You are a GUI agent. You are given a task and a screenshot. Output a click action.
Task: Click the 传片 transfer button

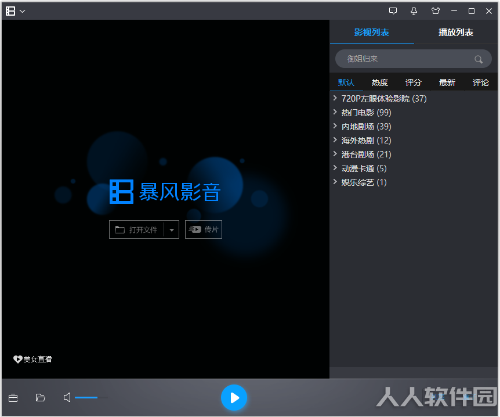pyautogui.click(x=204, y=229)
